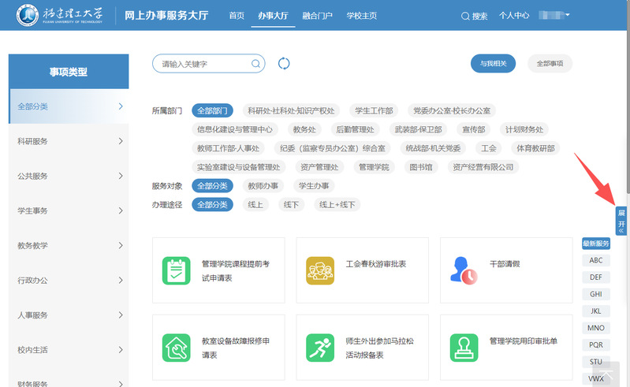Select the 学生办事 service target filter
Screen dimensions: 630x387
[313, 186]
